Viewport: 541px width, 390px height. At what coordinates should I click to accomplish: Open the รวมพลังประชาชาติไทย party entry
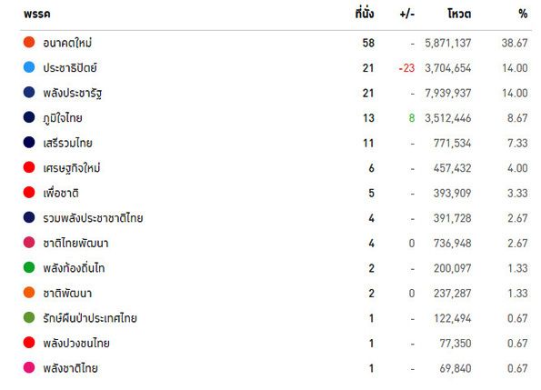pyautogui.click(x=93, y=218)
